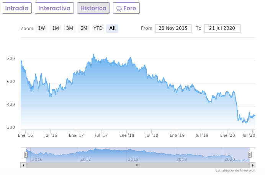This screenshot has width=265, height=175.
Task: Click left navigator range handle
Action: click(26, 155)
